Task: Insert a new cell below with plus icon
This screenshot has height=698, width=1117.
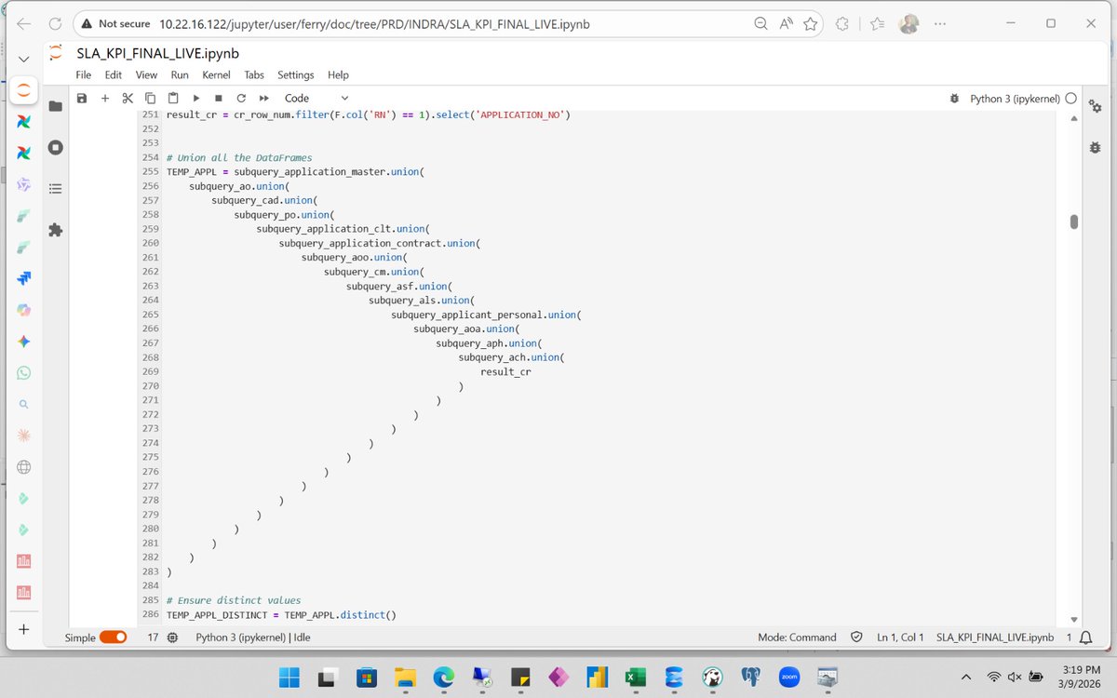Action: [x=105, y=98]
